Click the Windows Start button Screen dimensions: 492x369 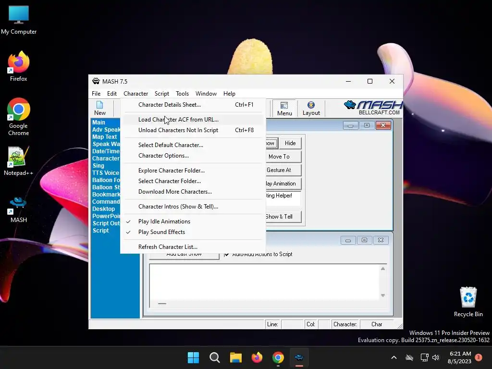point(193,357)
